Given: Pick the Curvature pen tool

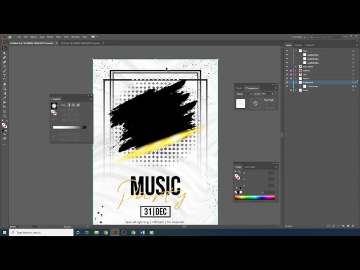Looking at the screenshot, I should point(4,62).
